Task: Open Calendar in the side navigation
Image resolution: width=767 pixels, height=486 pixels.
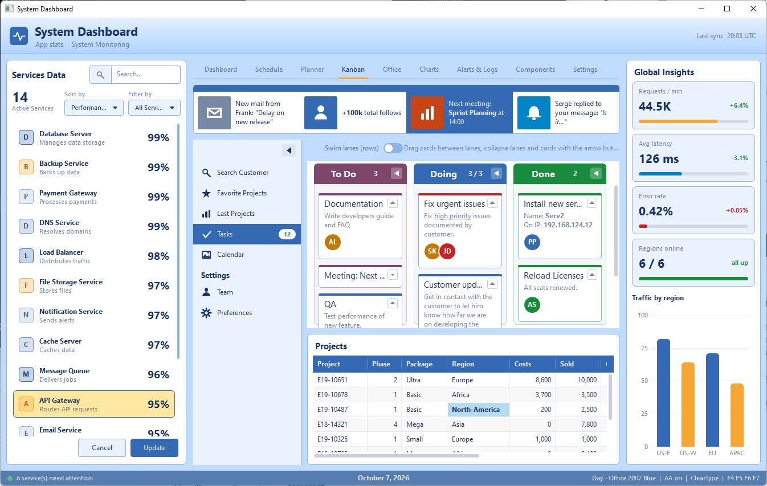Action: click(247, 255)
